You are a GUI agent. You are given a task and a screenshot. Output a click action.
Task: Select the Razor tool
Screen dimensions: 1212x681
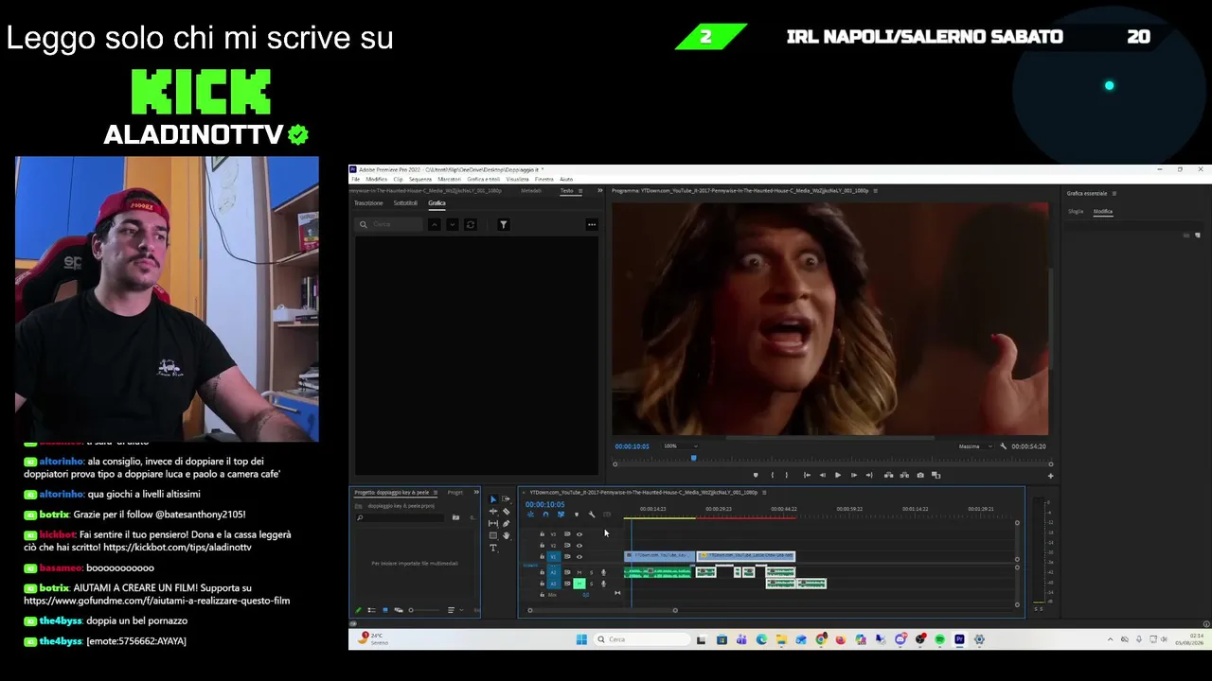506,512
